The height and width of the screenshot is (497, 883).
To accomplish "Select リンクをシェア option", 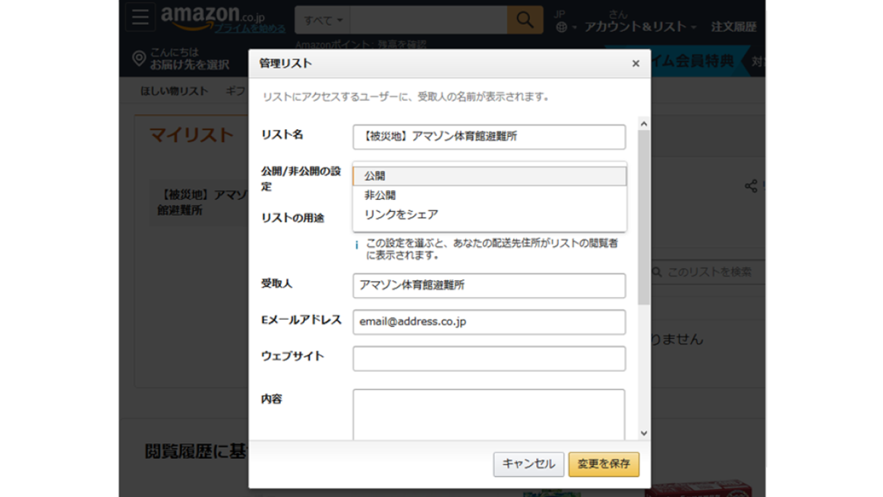I will [490, 215].
